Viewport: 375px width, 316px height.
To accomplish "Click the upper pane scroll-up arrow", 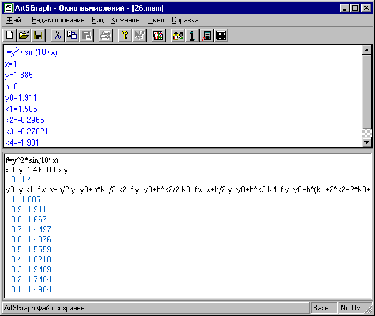I will click(366, 51).
